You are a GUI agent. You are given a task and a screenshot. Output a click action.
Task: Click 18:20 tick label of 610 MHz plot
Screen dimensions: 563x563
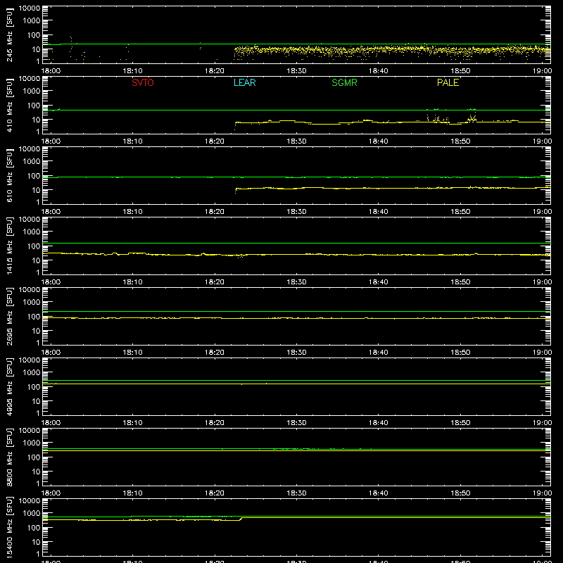215,212
